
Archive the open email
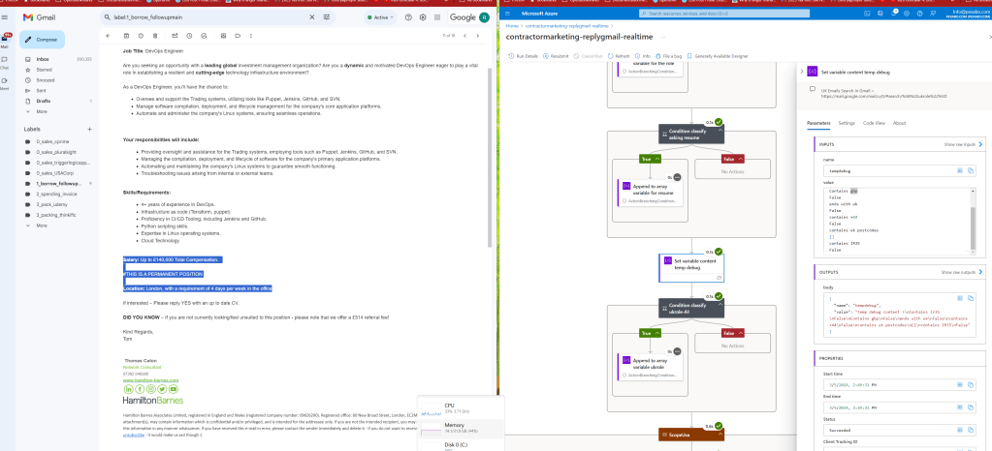[x=126, y=36]
